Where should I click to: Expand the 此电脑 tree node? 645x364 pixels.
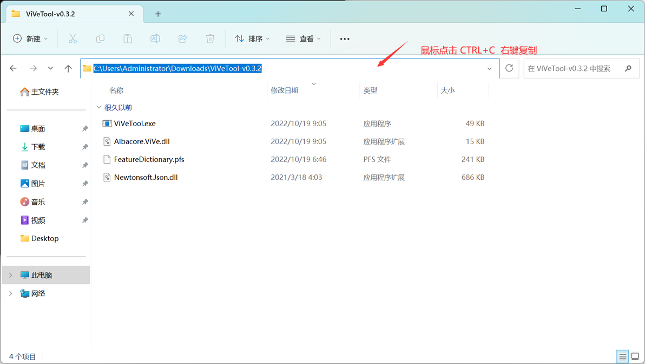[11, 275]
